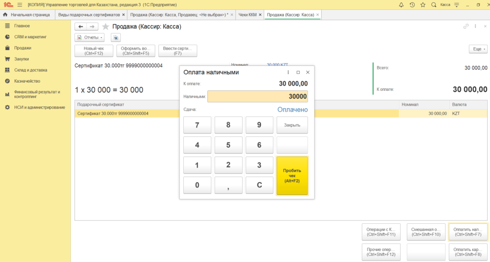This screenshot has width=490, height=262.
Task: Open history clock icon in title bar
Action: tap(412, 5)
